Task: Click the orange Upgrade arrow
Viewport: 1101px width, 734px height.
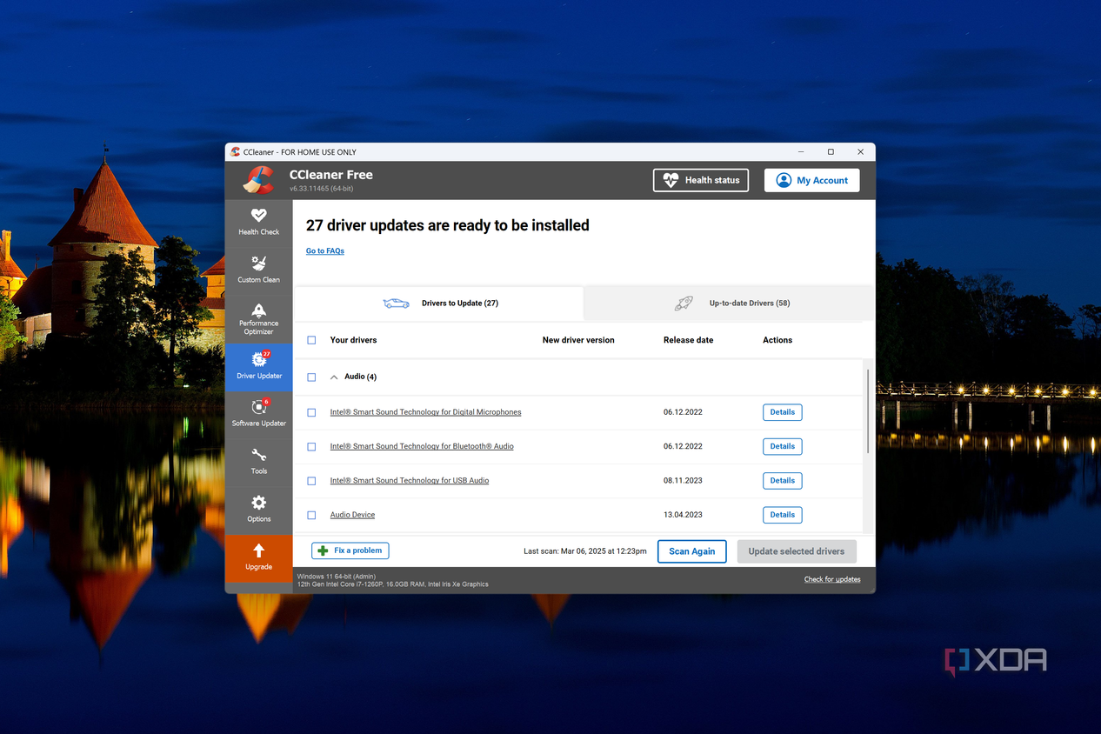Action: coord(258,550)
